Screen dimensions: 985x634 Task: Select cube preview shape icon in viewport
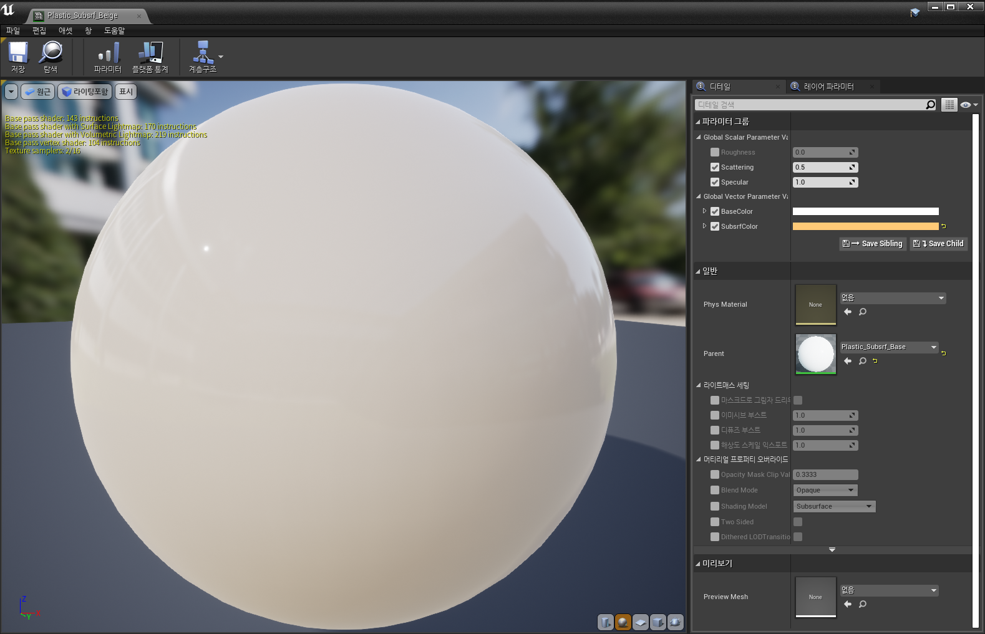[x=657, y=622]
